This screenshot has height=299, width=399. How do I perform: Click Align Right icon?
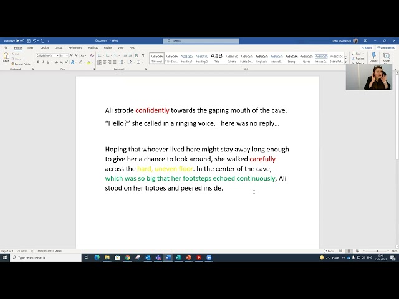coord(110,62)
